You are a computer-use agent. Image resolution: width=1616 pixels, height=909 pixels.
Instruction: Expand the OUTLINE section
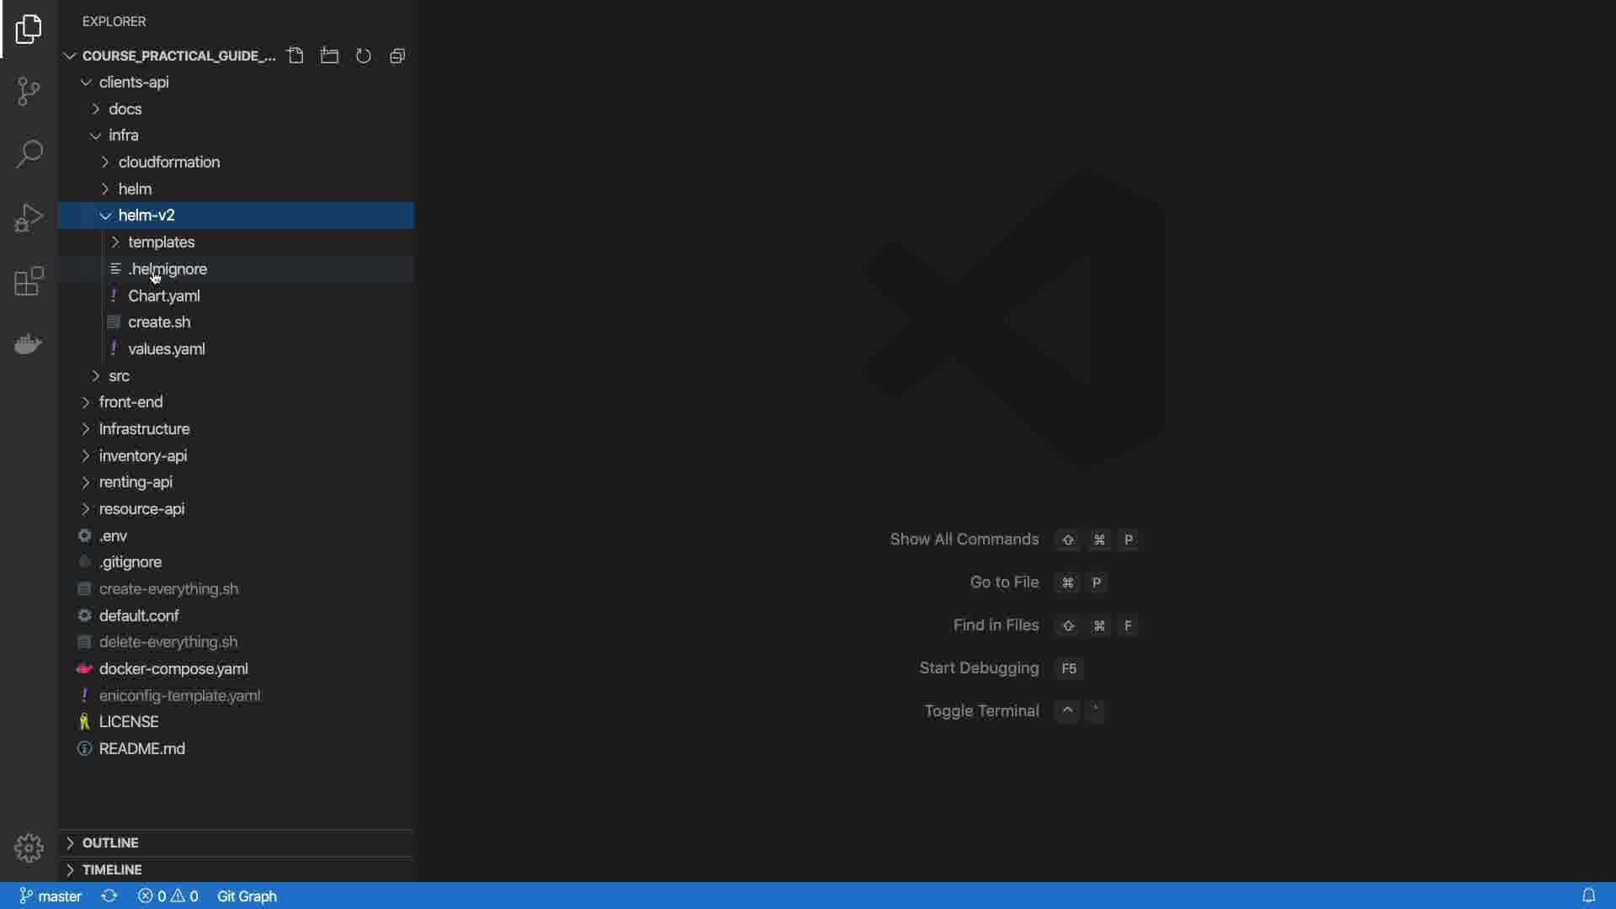point(110,843)
